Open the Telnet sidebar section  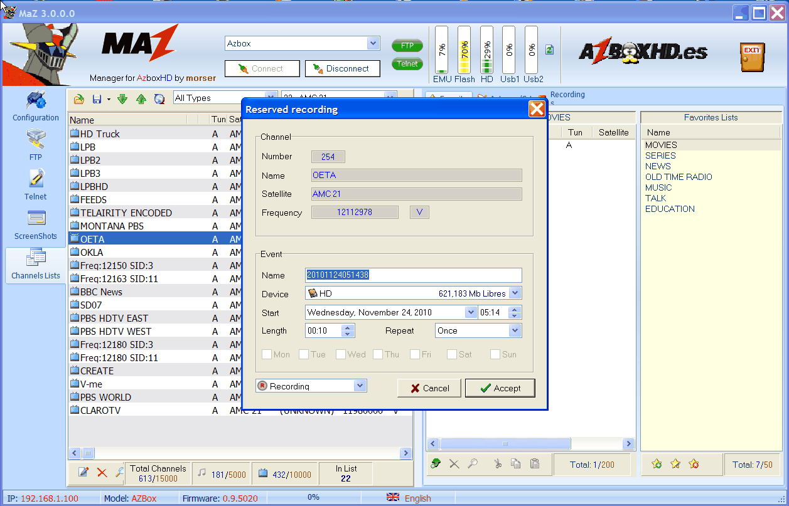[36, 184]
